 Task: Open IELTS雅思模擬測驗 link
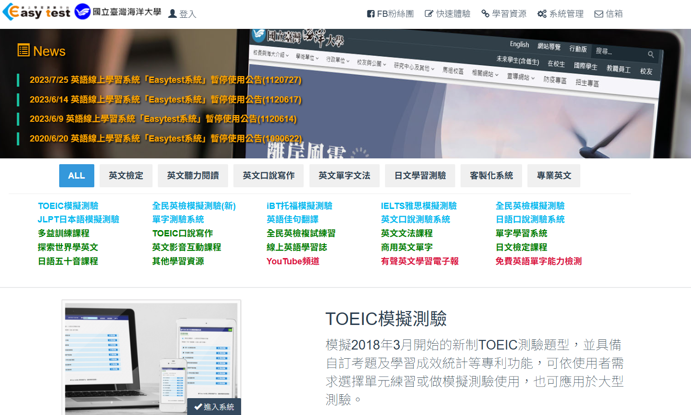click(x=419, y=206)
